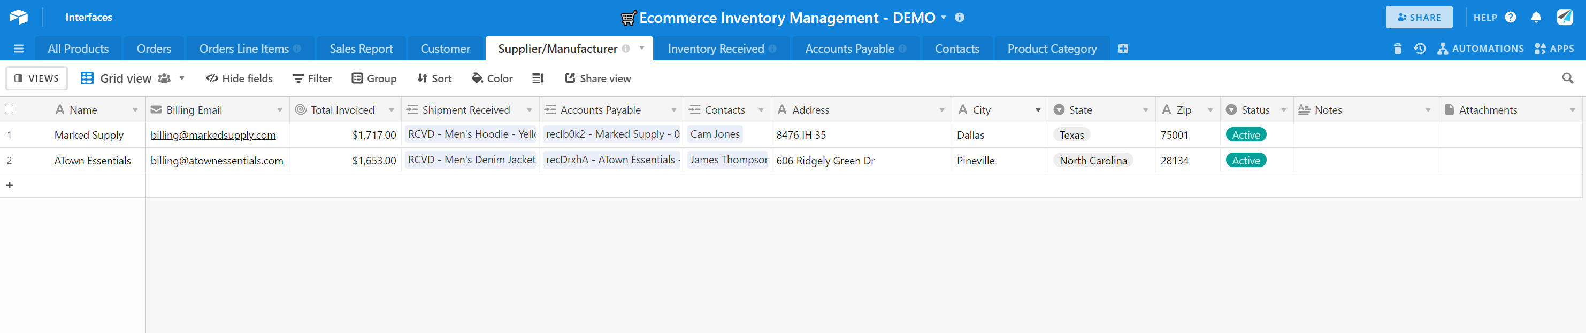The image size is (1586, 333).
Task: Toggle the select all rows checkbox
Action: click(9, 109)
